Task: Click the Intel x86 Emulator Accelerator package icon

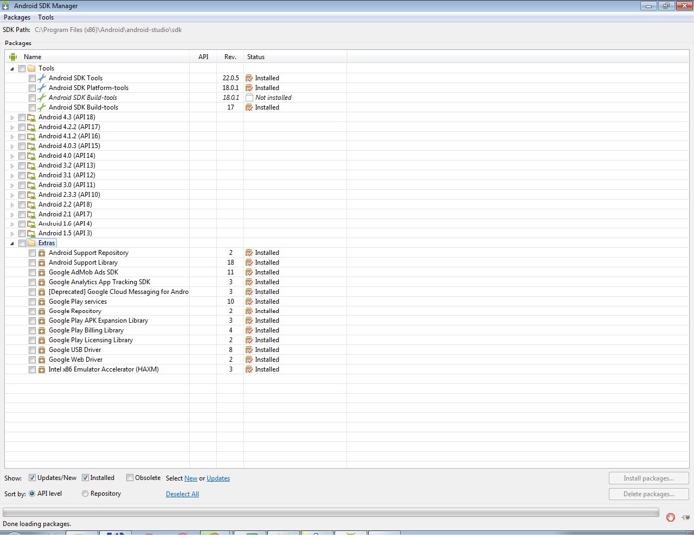Action: [42, 370]
